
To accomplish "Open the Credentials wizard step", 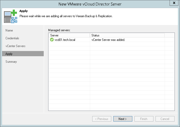I will [12, 38].
